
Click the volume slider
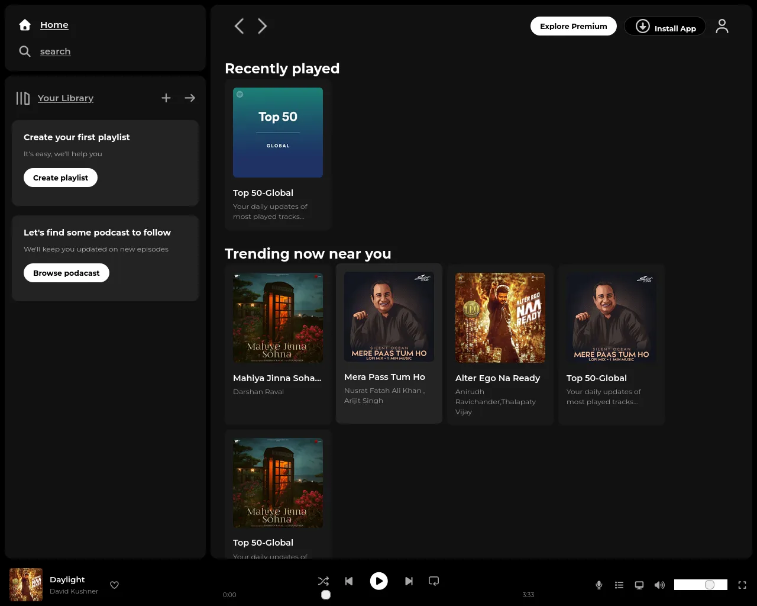[701, 585]
